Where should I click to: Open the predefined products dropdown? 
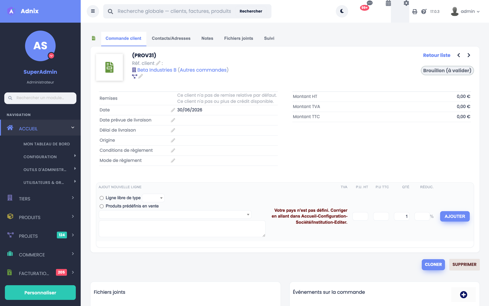click(175, 215)
